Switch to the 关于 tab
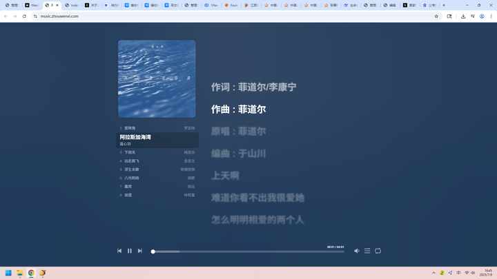Image resolution: width=497 pixels, height=279 pixels. pos(92,5)
